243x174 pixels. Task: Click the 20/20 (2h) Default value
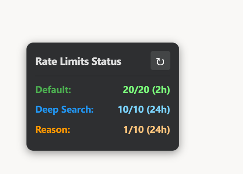(x=147, y=89)
